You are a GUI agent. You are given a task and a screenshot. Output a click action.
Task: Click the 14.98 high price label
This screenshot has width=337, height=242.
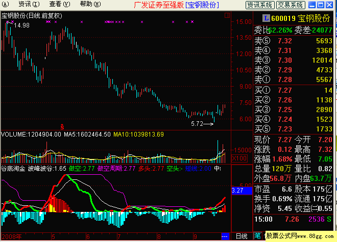(22, 25)
